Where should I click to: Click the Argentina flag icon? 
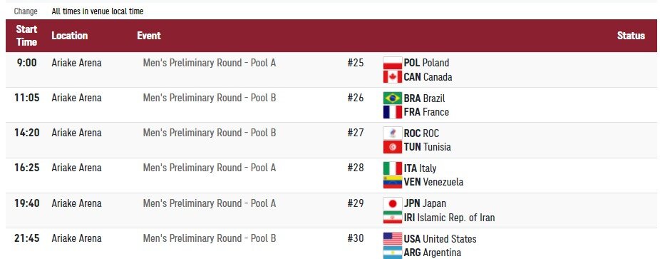pos(392,253)
